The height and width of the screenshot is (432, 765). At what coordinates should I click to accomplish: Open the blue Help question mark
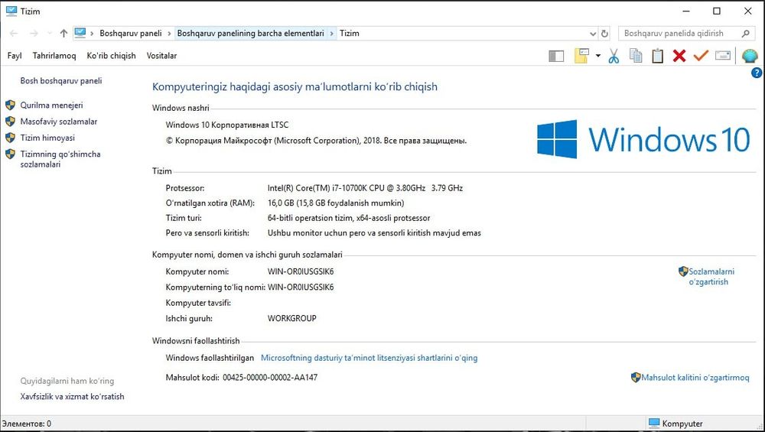coord(757,73)
